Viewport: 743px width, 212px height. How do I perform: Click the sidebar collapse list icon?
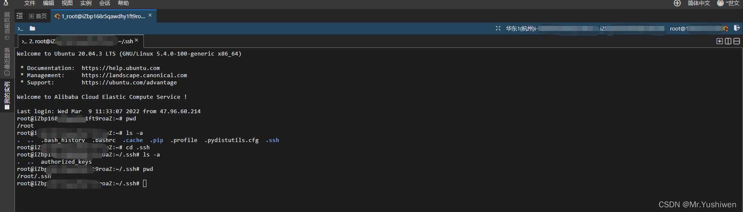[x=20, y=16]
